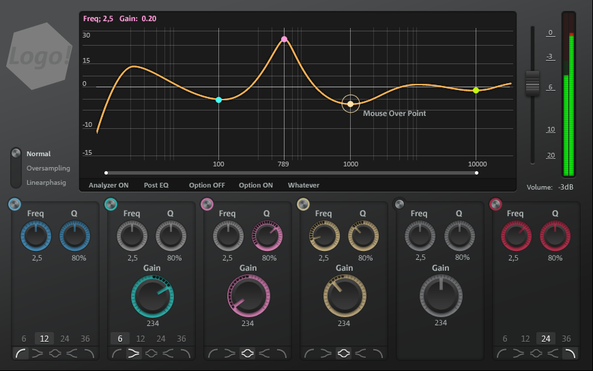Viewport: 593px width, 371px height.
Task: Click the Option OFF button
Action: [x=207, y=185]
